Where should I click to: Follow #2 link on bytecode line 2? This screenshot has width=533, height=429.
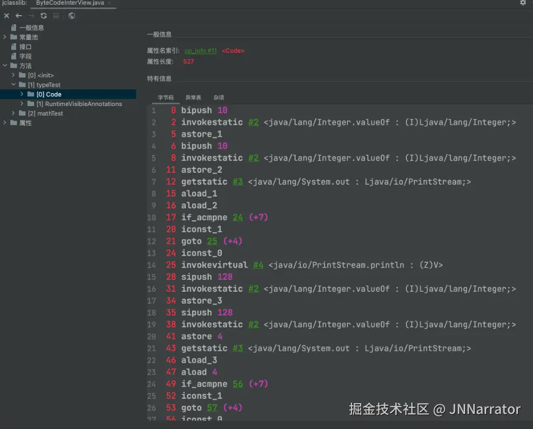(253, 122)
